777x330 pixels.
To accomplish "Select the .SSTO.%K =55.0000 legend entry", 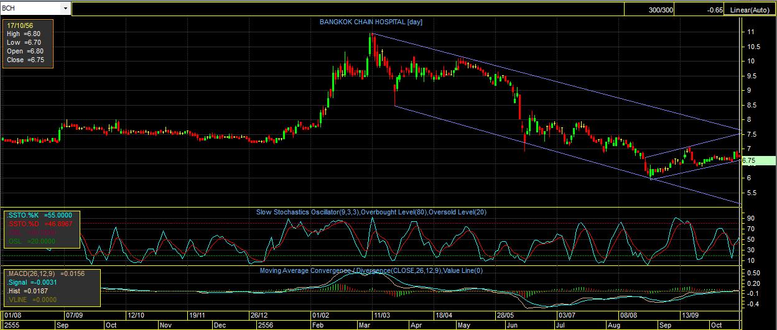I will [39, 215].
